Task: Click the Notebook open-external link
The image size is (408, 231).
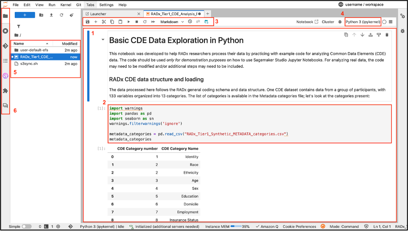Action: 307,22
